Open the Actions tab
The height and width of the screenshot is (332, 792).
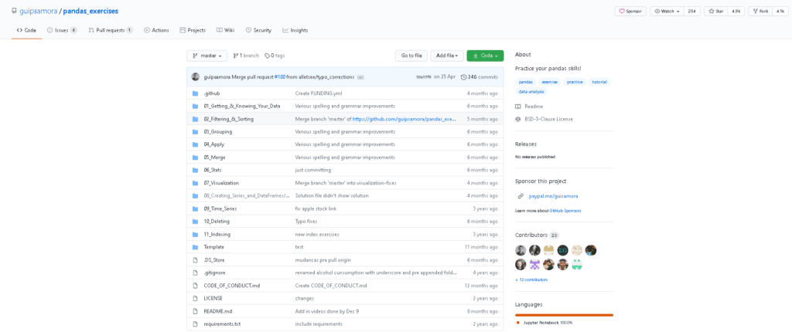point(156,30)
